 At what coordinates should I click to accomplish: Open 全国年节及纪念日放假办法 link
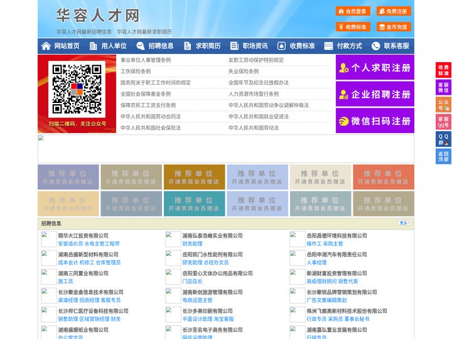click(x=259, y=83)
